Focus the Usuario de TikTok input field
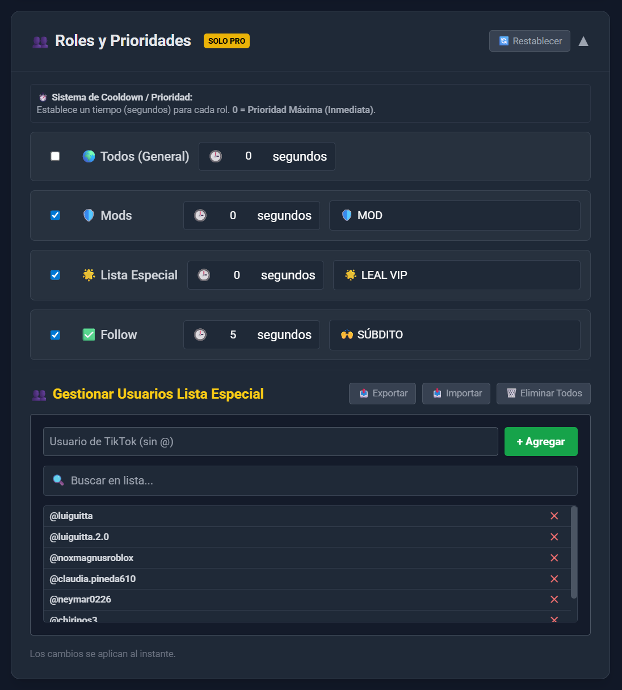 pyautogui.click(x=270, y=441)
